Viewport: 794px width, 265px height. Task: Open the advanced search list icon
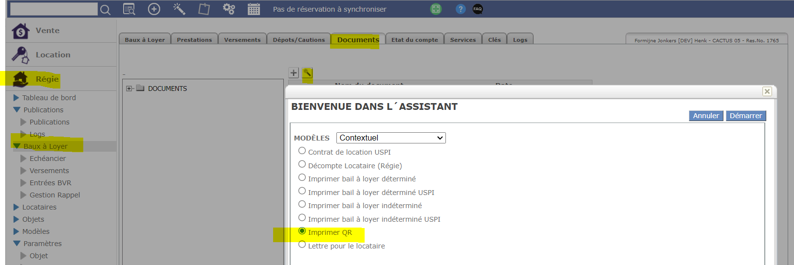(x=129, y=9)
